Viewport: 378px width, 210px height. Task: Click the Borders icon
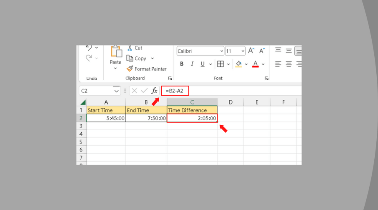220,64
